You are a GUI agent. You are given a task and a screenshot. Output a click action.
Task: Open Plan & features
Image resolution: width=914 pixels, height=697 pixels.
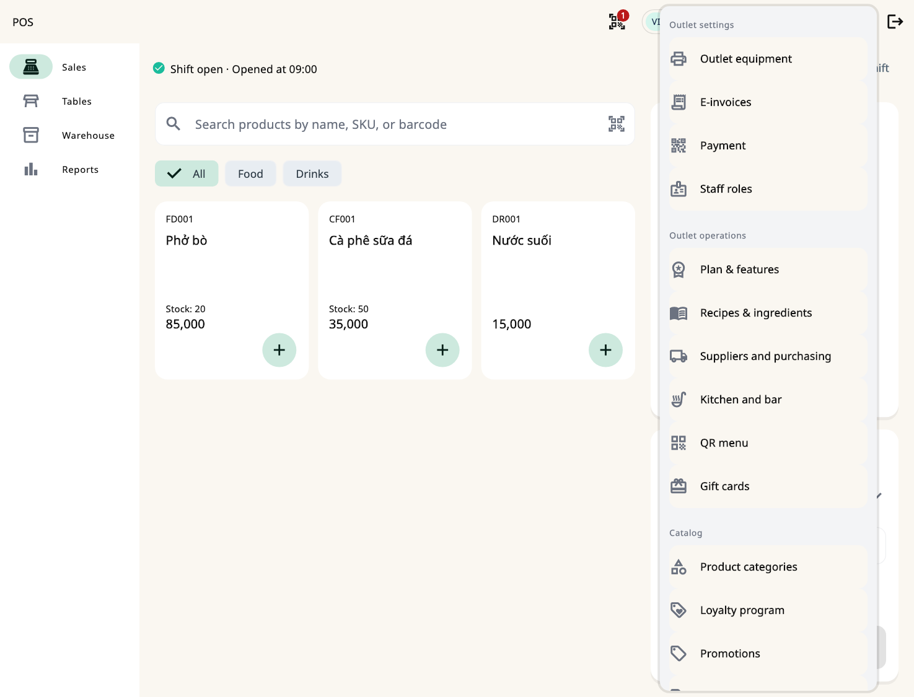click(768, 270)
